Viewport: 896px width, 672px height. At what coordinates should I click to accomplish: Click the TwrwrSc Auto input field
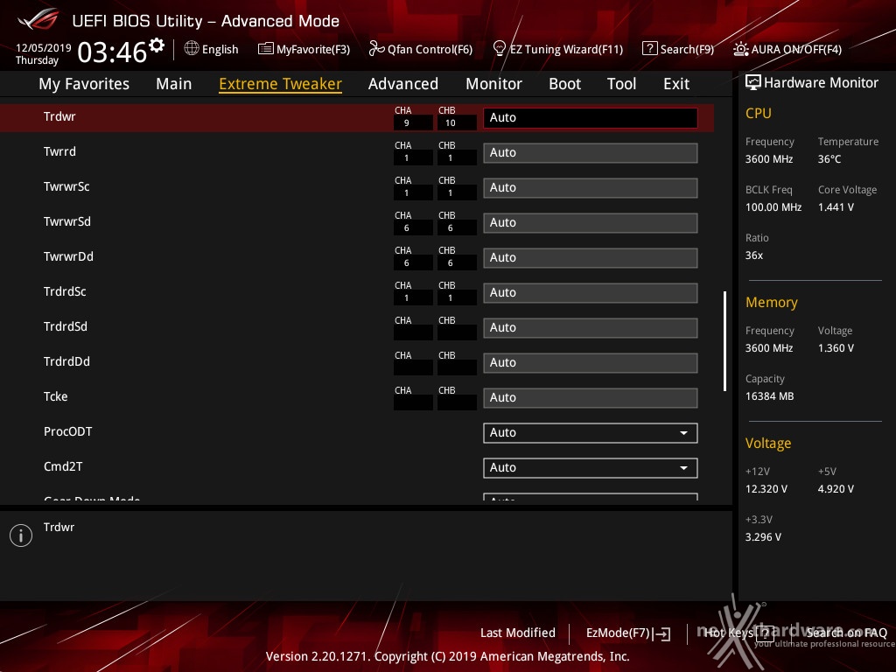(591, 187)
